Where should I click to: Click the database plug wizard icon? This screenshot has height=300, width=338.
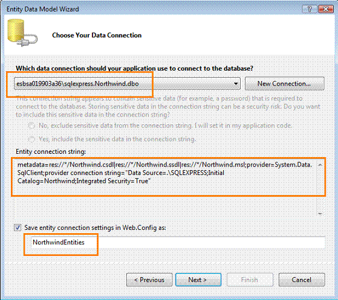[22, 33]
